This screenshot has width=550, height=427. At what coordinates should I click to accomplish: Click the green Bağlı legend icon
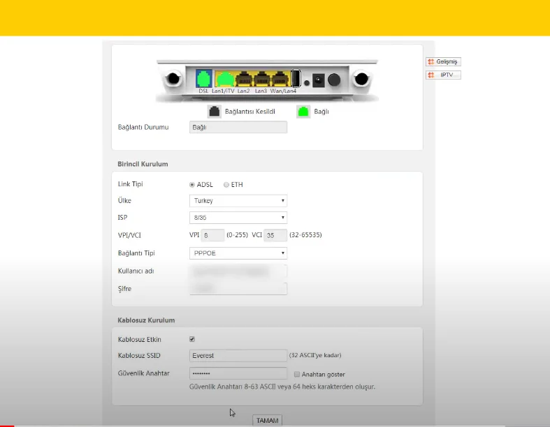[x=303, y=111]
